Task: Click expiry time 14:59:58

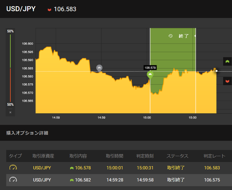Action: pyautogui.click(x=145, y=180)
